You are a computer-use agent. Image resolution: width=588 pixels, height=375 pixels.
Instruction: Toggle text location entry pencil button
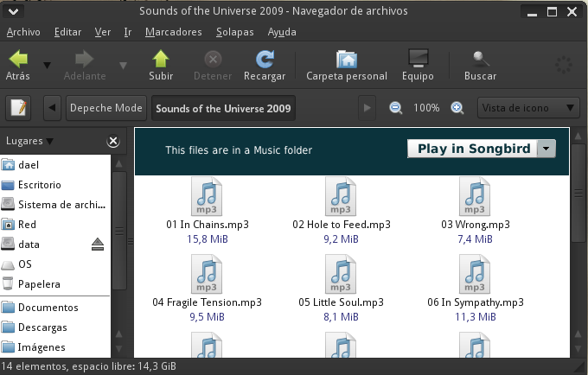point(18,108)
